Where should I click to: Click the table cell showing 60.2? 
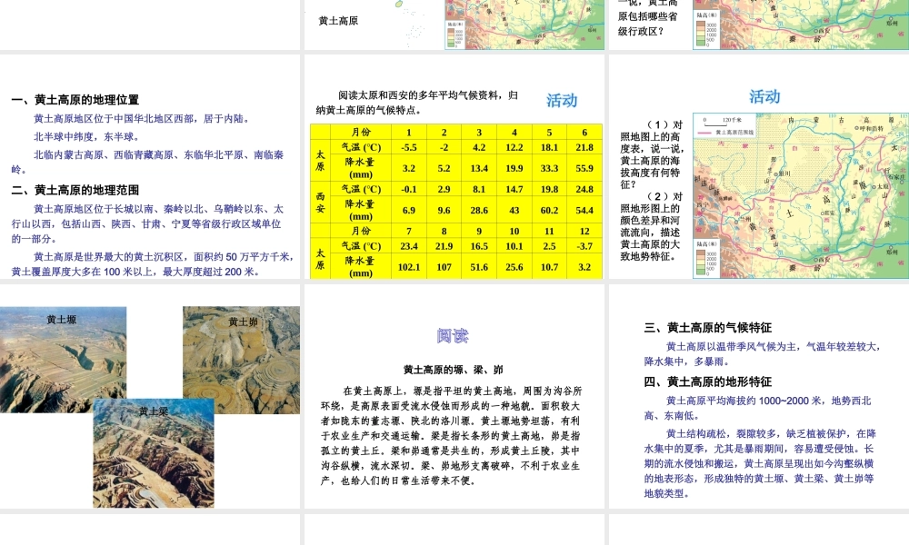click(x=550, y=210)
